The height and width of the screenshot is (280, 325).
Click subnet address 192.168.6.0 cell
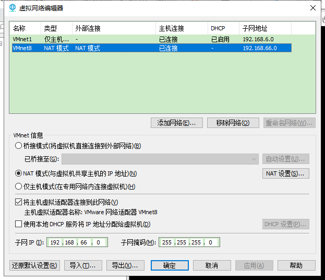258,39
